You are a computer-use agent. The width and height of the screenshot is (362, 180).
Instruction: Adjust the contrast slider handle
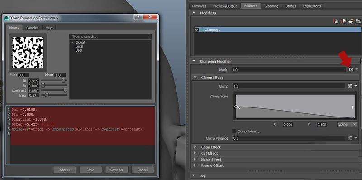pyautogui.click(x=65, y=90)
